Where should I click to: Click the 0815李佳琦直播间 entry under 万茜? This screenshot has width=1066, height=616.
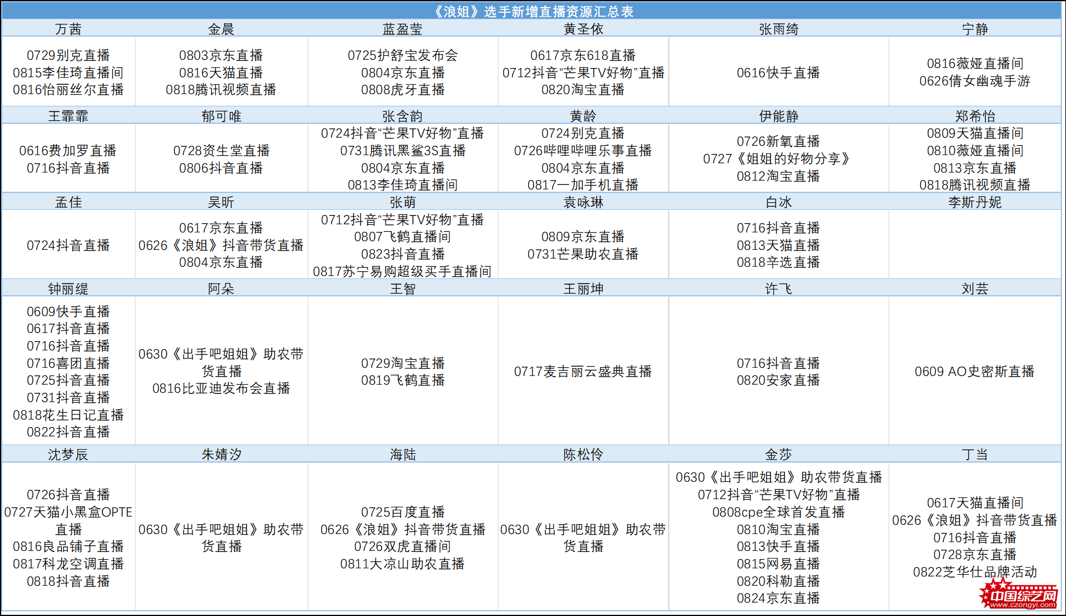[x=69, y=73]
